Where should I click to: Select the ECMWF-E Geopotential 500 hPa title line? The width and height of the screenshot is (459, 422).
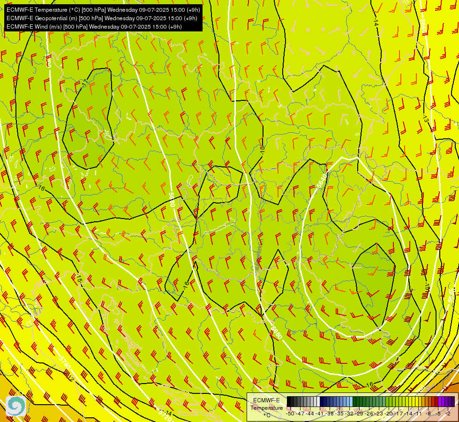(x=102, y=18)
